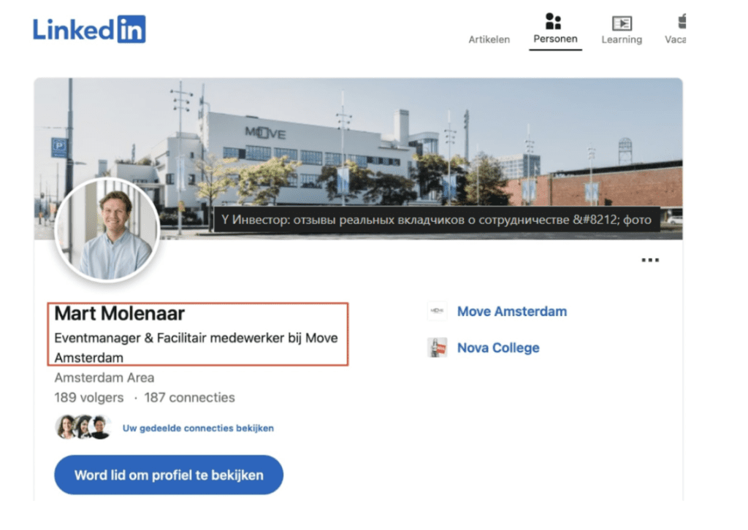The width and height of the screenshot is (748, 530).
Task: Click the Nova College school logo
Action: click(437, 347)
